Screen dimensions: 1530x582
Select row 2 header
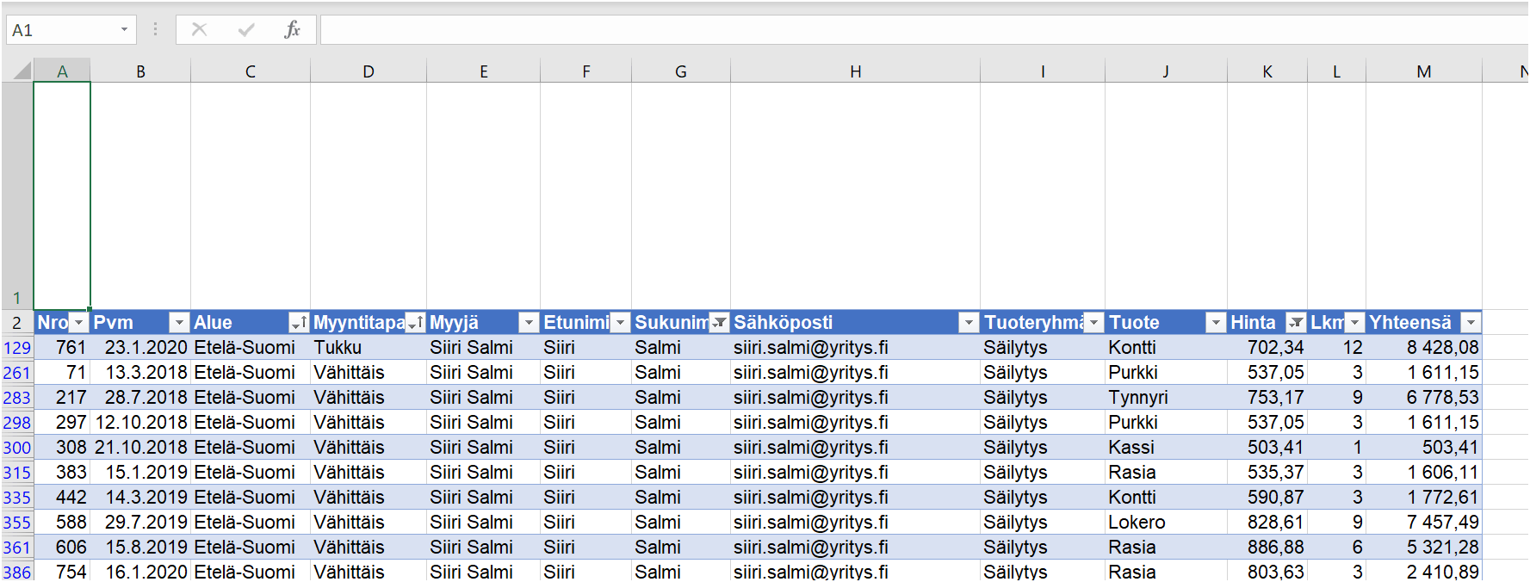point(17,323)
